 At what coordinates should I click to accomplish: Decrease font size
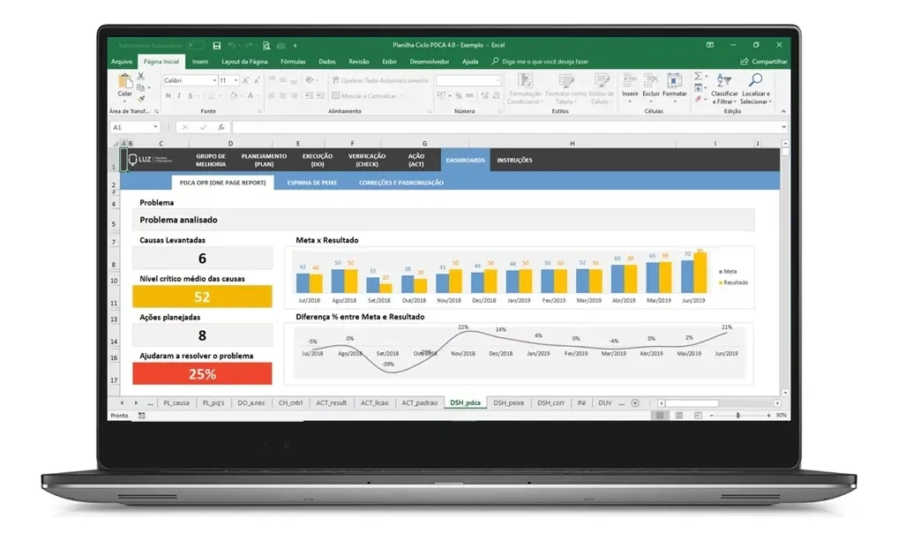(257, 81)
